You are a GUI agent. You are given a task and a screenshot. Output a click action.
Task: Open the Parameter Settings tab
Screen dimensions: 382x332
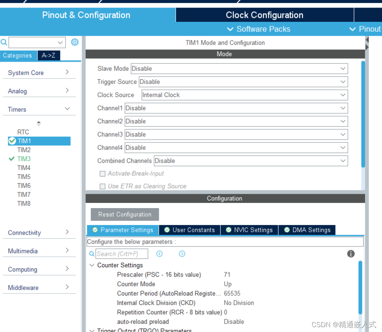pyautogui.click(x=123, y=230)
